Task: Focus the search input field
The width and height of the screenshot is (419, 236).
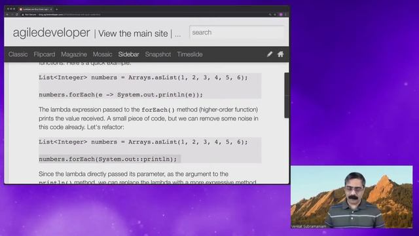Action: click(x=236, y=32)
